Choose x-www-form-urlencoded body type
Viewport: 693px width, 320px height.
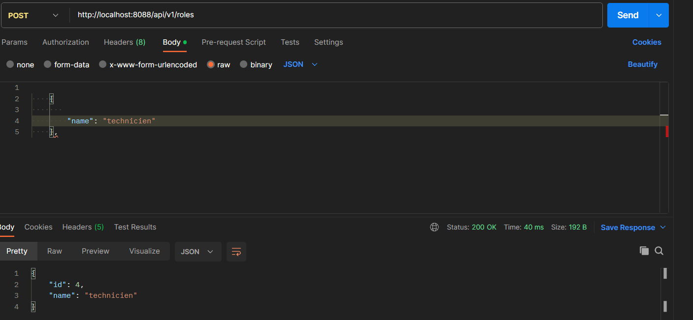pyautogui.click(x=148, y=64)
